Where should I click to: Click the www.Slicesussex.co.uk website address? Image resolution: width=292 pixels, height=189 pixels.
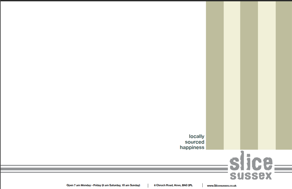click(221, 186)
